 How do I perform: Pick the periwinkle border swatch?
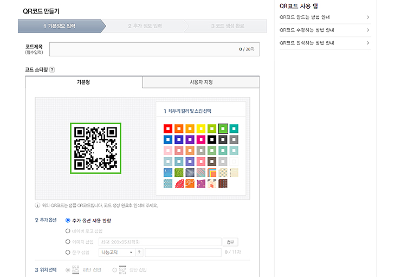(x=190, y=162)
